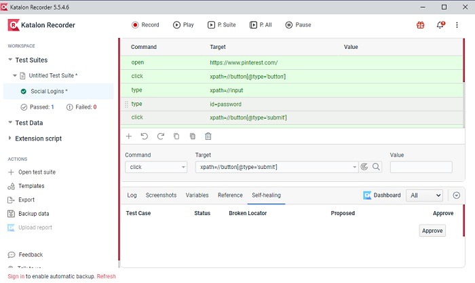Click the Export arrow icon

tap(11, 200)
